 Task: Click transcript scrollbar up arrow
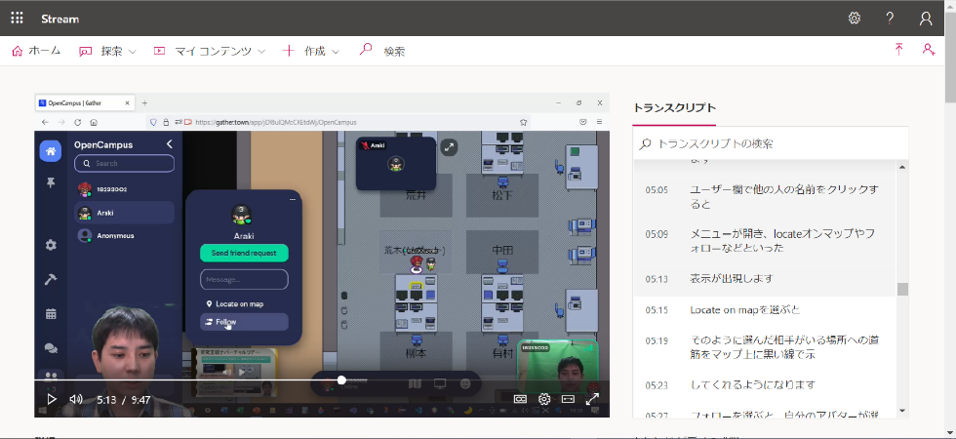902,167
